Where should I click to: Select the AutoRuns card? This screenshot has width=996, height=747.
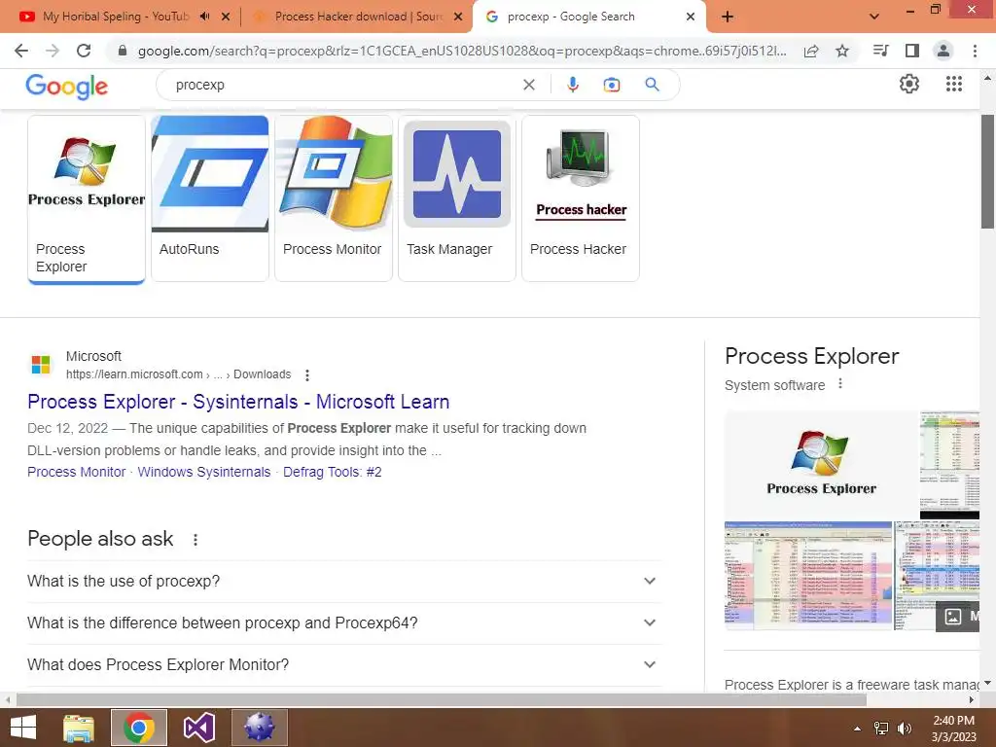210,198
